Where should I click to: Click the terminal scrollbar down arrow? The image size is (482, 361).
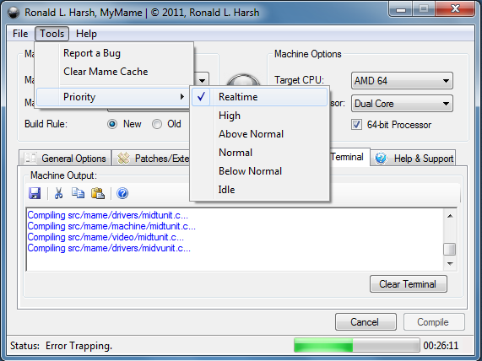point(450,264)
